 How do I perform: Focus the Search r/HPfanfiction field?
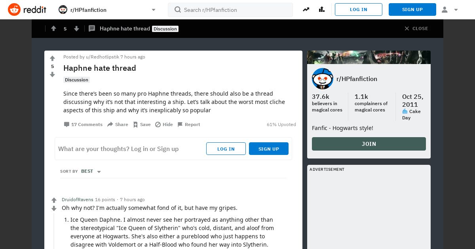click(x=230, y=10)
